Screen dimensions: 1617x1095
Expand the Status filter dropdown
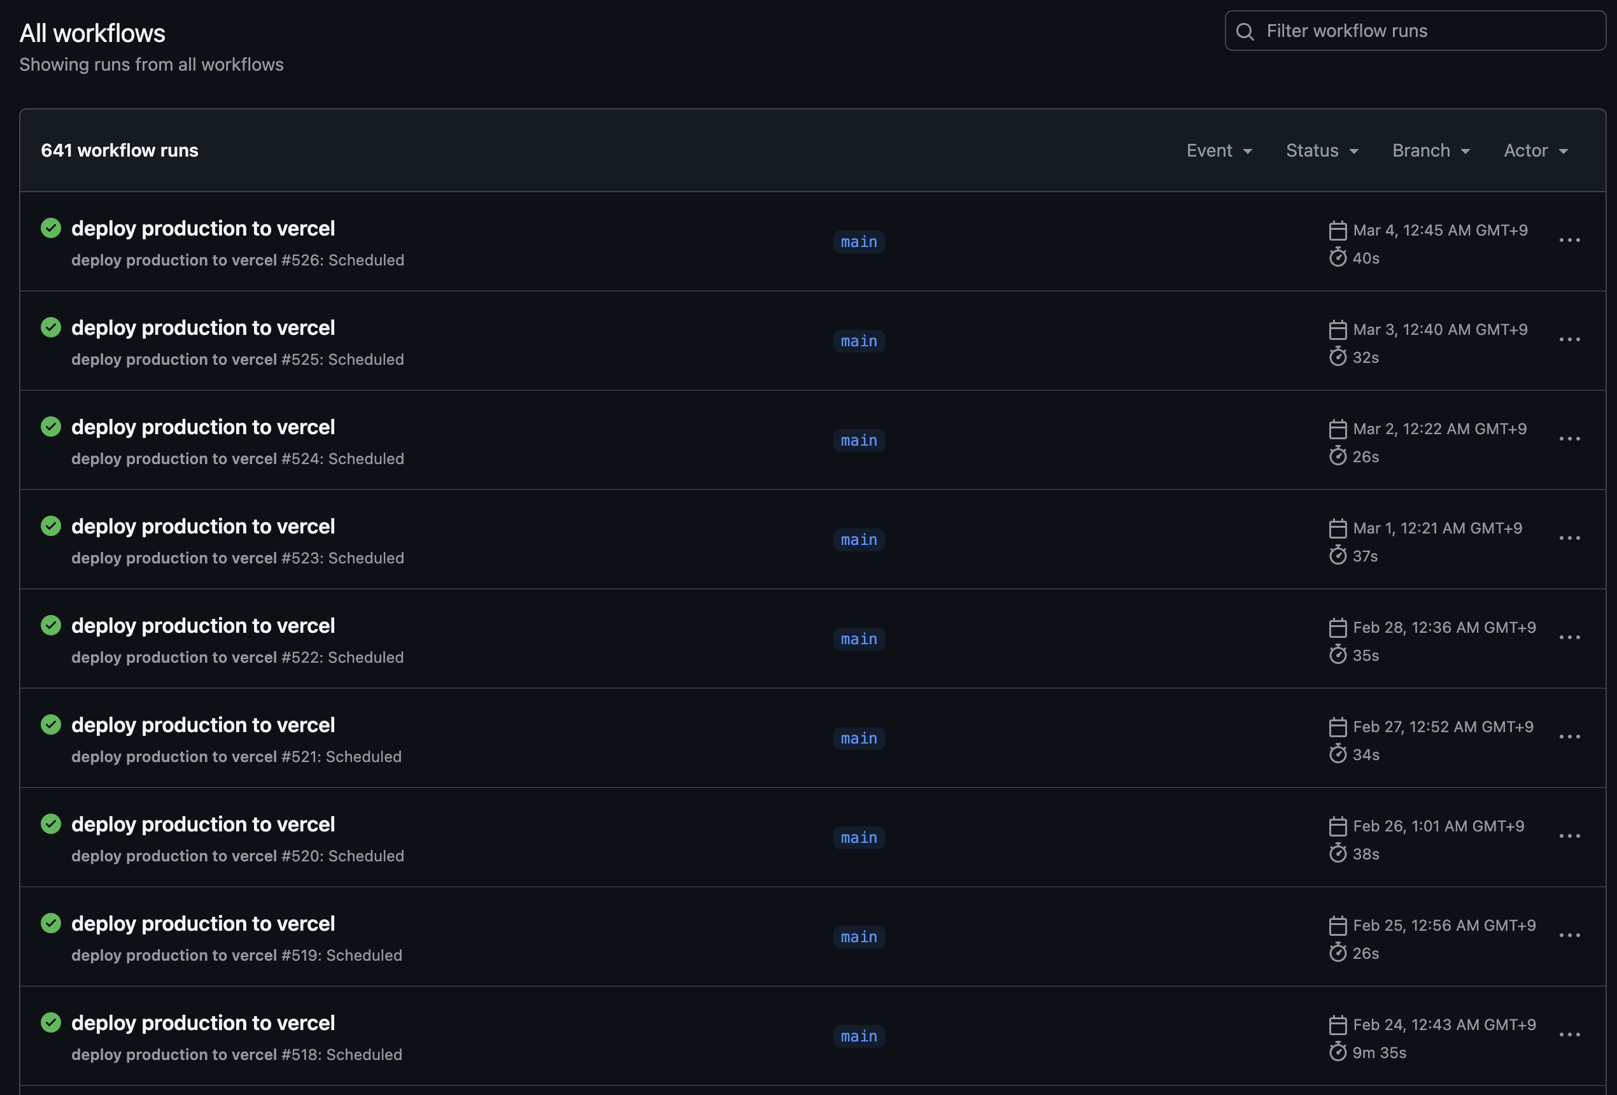(1321, 150)
